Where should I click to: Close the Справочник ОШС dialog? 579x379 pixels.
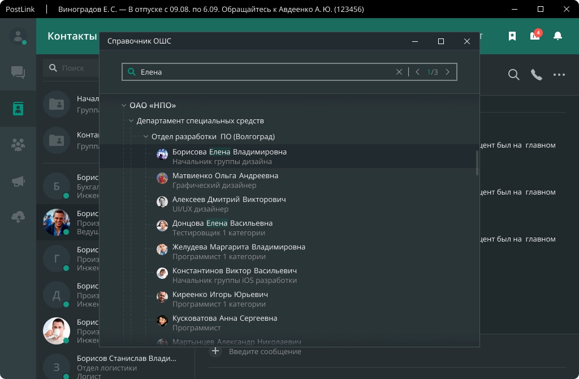click(466, 41)
